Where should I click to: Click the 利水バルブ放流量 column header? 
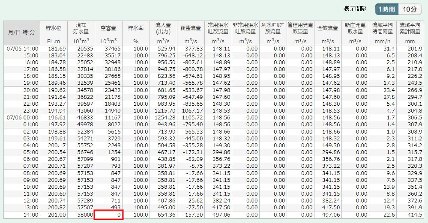point(273,33)
